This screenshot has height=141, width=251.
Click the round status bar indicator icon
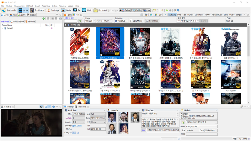(x=179, y=139)
